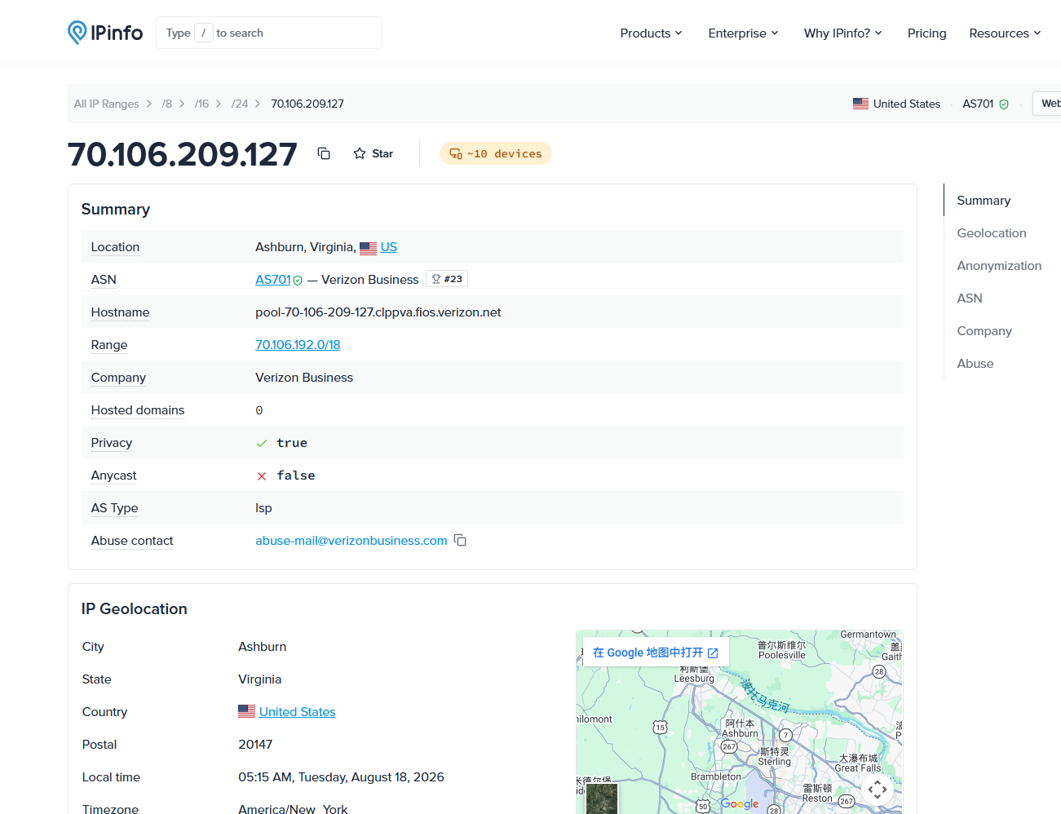Viewport: 1061px width, 814px height.
Task: Jump to Geolocation section in sidebar
Action: 992,233
